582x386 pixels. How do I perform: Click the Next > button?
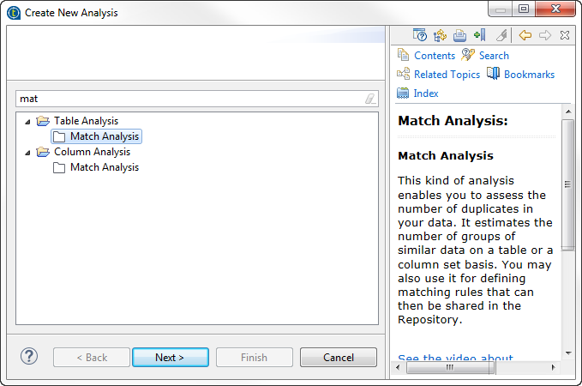point(170,358)
